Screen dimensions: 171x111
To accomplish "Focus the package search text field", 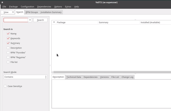I will (x=16, y=20).
